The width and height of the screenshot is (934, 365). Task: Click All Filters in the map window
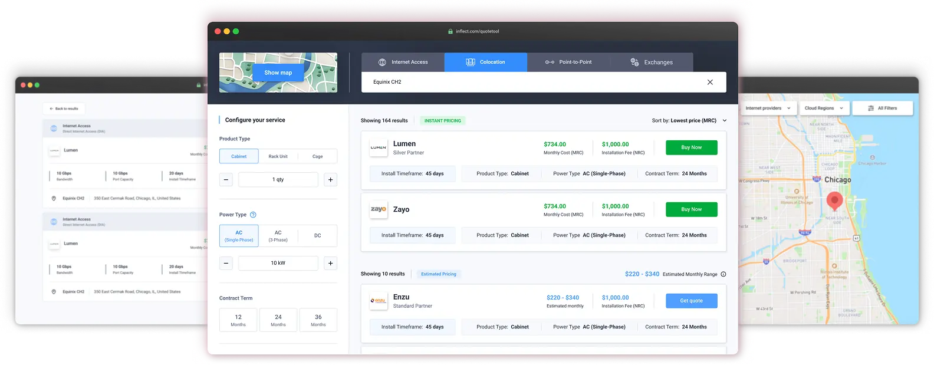tap(883, 108)
